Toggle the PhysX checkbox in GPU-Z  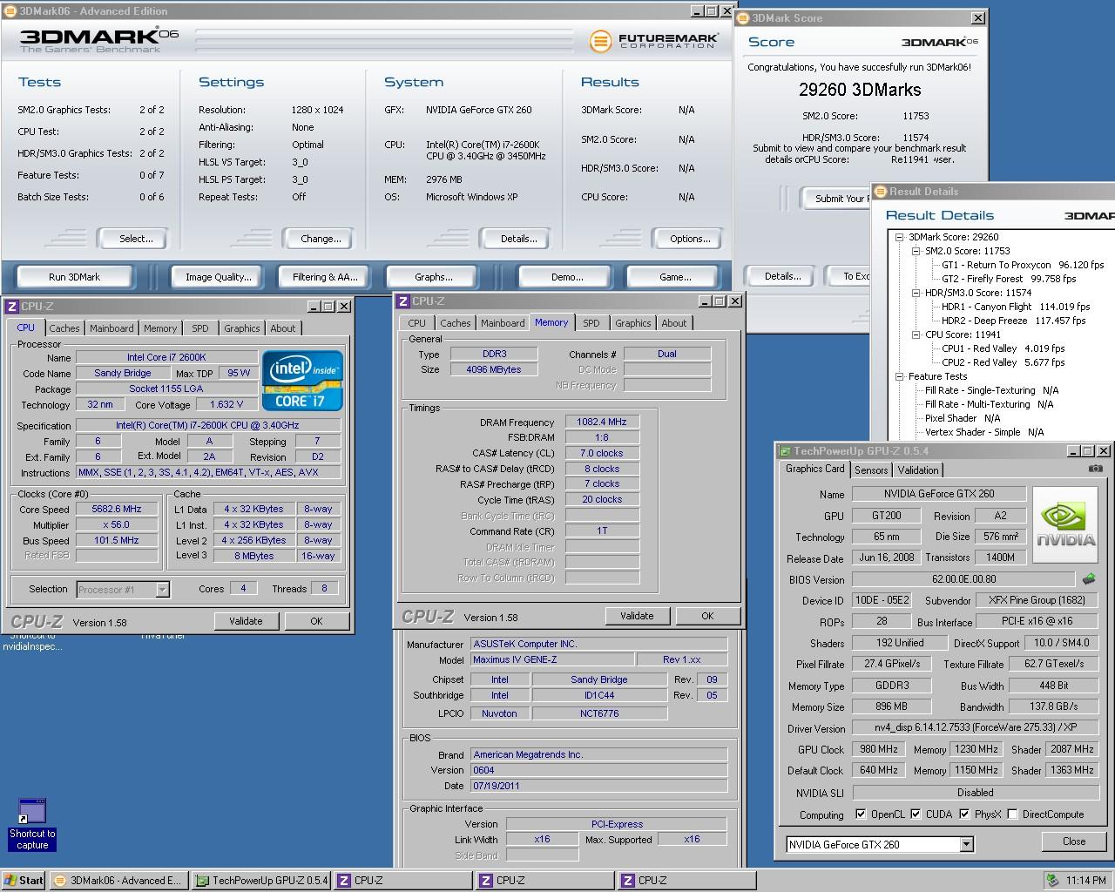964,814
